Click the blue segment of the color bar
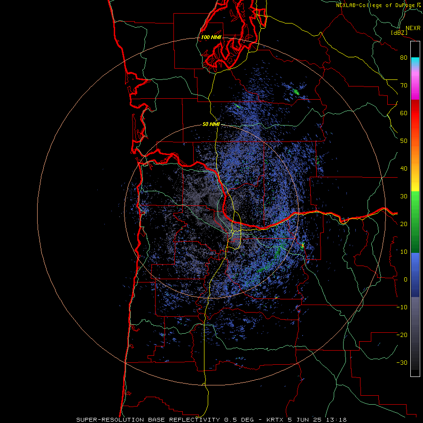The width and height of the screenshot is (423, 423). (x=415, y=275)
